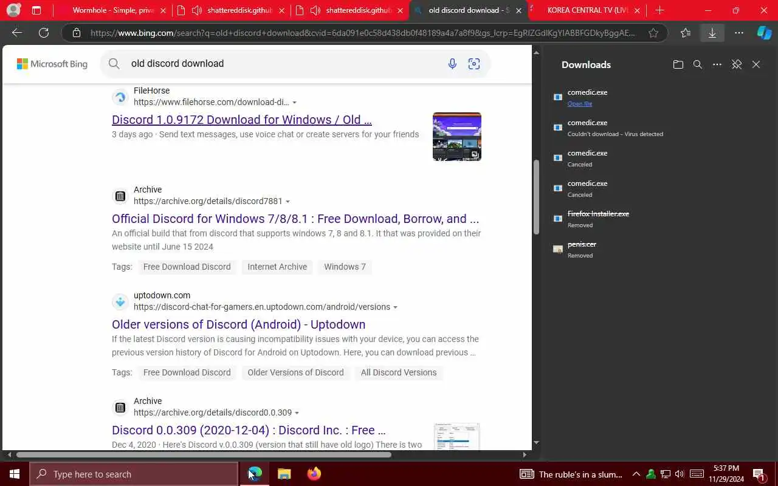Open Discord 1.0.9172 Download result
This screenshot has width=778, height=486.
coord(242,120)
